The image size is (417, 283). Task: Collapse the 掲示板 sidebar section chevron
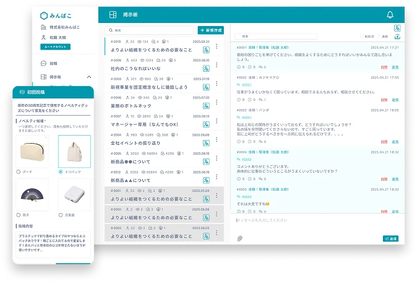tap(89, 77)
